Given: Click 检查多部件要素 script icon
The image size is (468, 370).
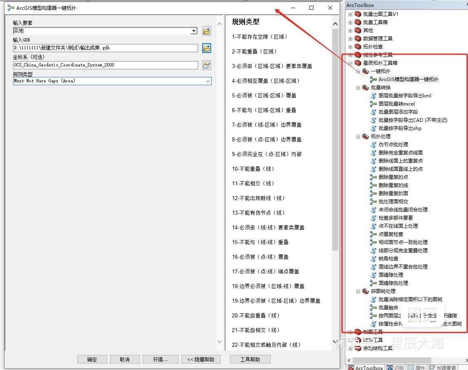Looking at the screenshot, I should pyautogui.click(x=373, y=218).
